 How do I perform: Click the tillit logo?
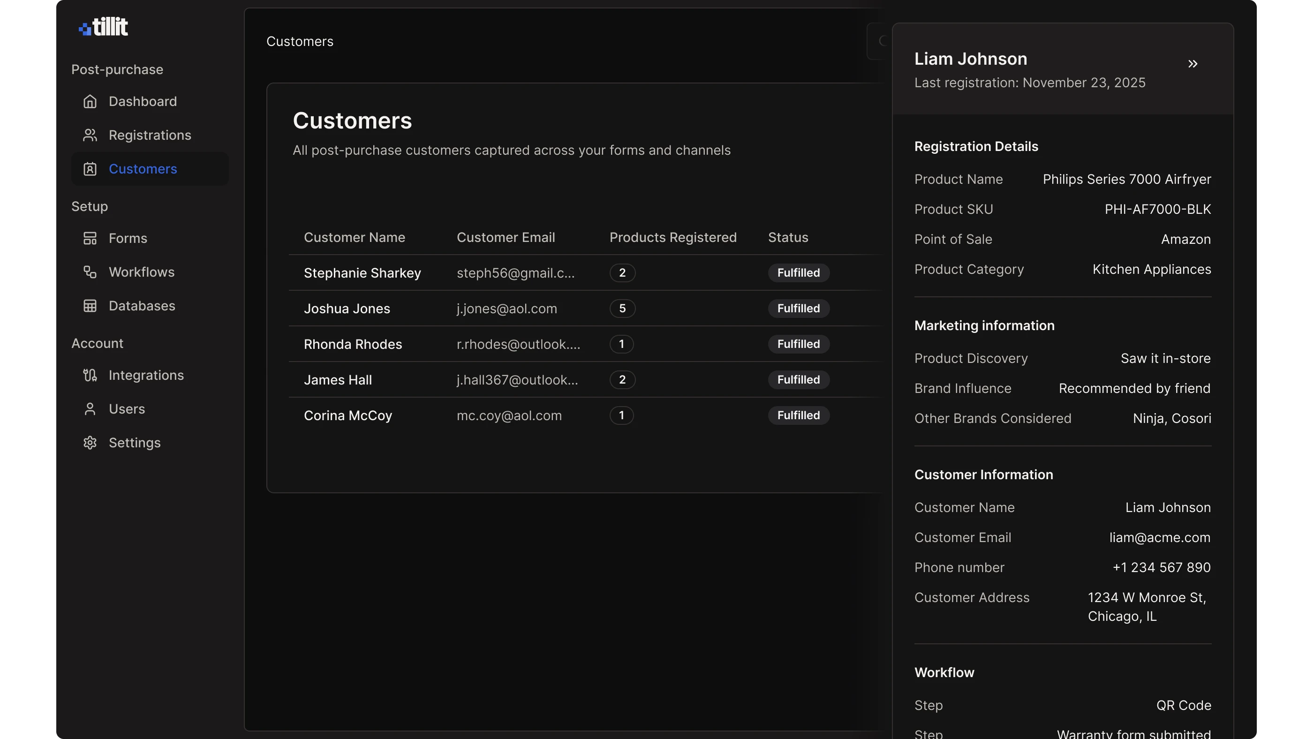point(103,27)
